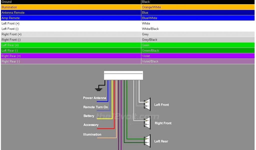Screen dimensions: 256x150
Task: Click the Accessory wire label
Action: (x=91, y=125)
